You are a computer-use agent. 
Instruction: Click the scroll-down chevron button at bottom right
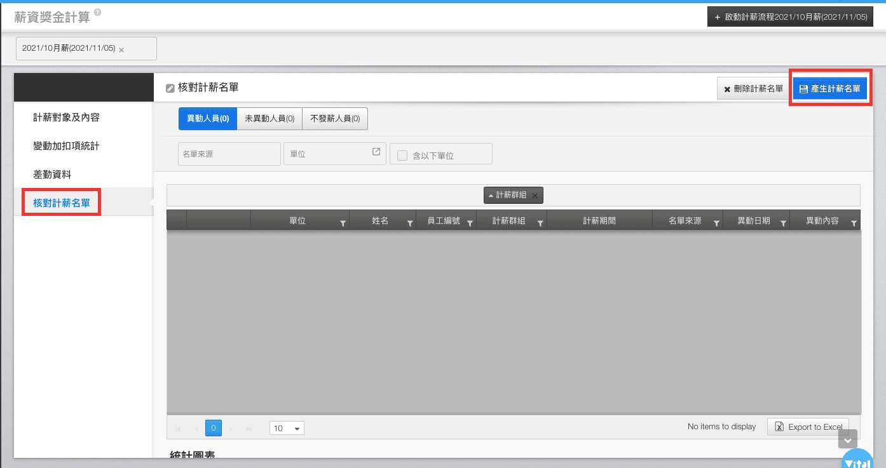click(848, 439)
